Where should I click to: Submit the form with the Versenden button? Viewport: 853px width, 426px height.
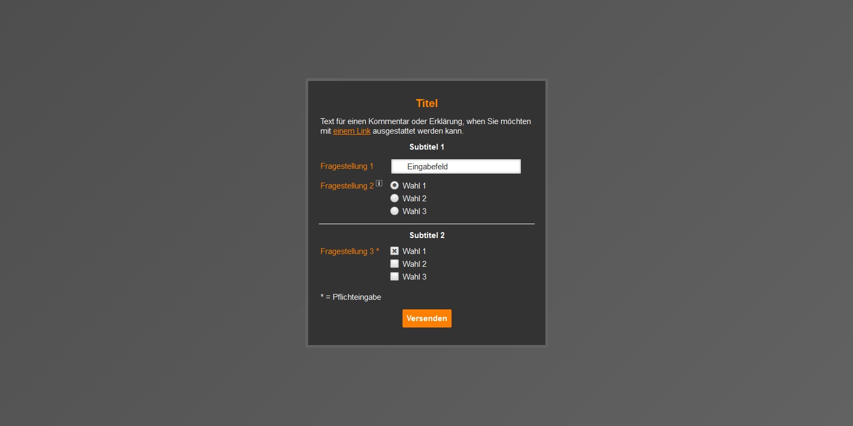click(427, 318)
